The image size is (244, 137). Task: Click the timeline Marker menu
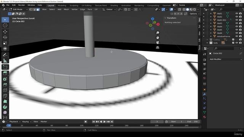point(44,122)
